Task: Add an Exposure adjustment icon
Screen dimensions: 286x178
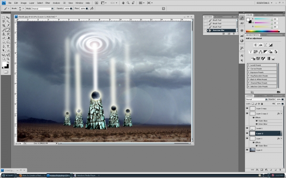Action: coord(270,45)
